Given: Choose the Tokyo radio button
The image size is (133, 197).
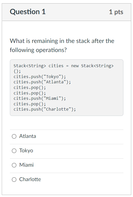Looking at the screenshot, I should pos(14,151).
